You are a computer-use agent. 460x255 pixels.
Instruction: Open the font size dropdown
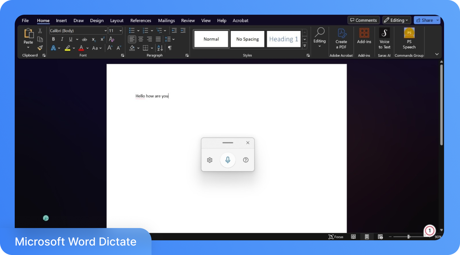pos(120,30)
